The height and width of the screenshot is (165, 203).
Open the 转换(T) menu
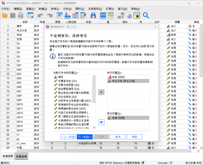tap(55, 9)
